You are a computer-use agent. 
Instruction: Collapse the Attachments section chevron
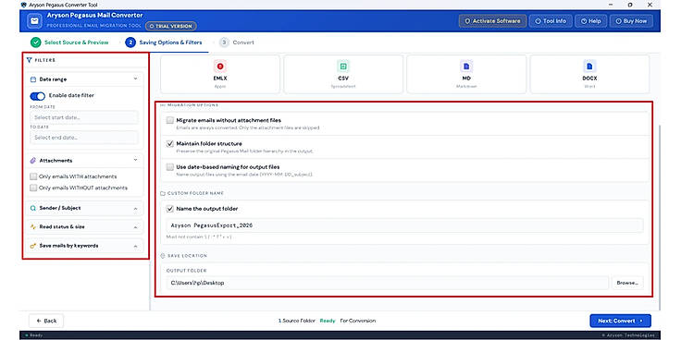(135, 160)
